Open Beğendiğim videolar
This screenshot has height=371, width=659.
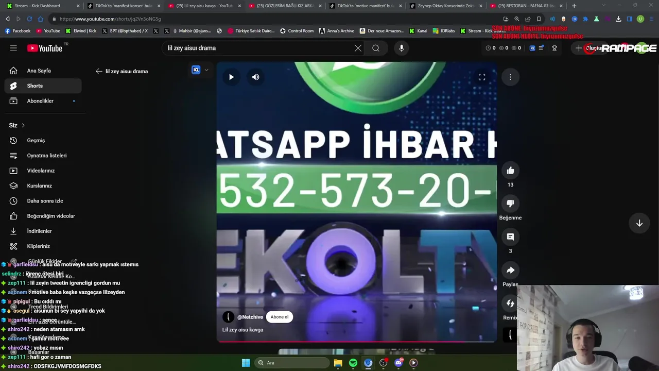pyautogui.click(x=43, y=216)
